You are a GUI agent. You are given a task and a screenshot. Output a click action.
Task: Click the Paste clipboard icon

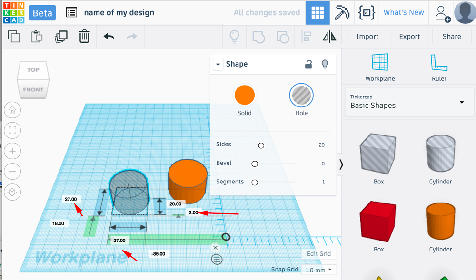click(37, 37)
